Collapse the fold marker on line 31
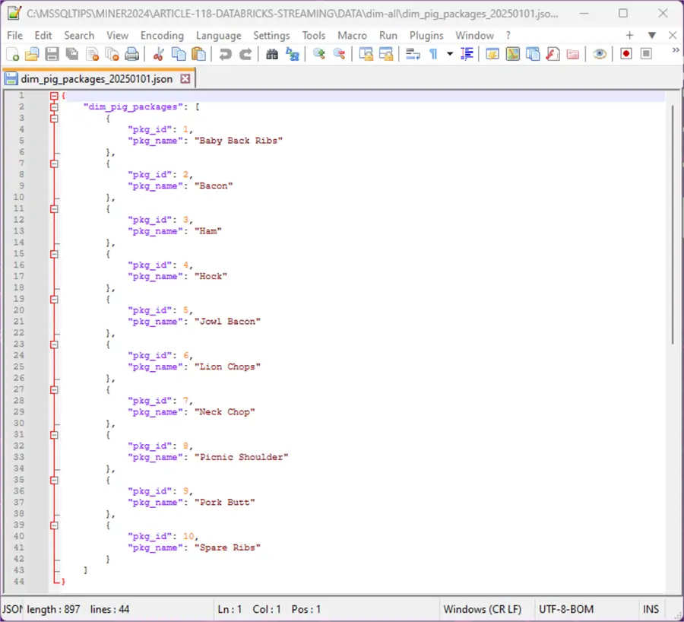 (54, 435)
